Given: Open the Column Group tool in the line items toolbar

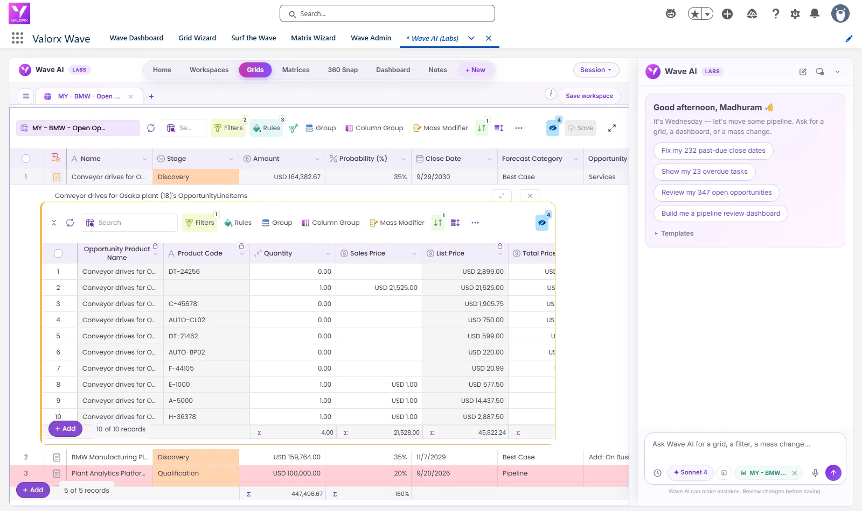Looking at the screenshot, I should pos(330,223).
